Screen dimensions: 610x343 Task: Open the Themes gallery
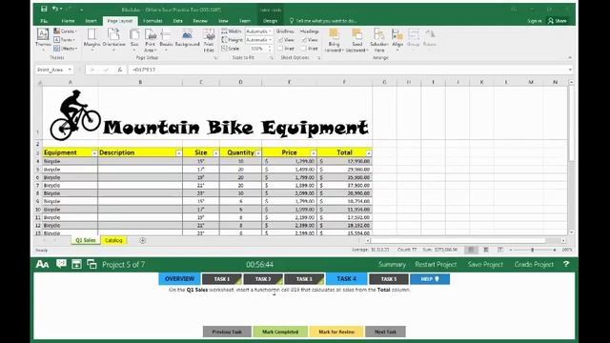43,39
